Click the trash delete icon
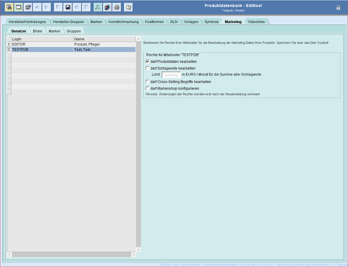The width and height of the screenshot is (348, 267). tap(86, 7)
